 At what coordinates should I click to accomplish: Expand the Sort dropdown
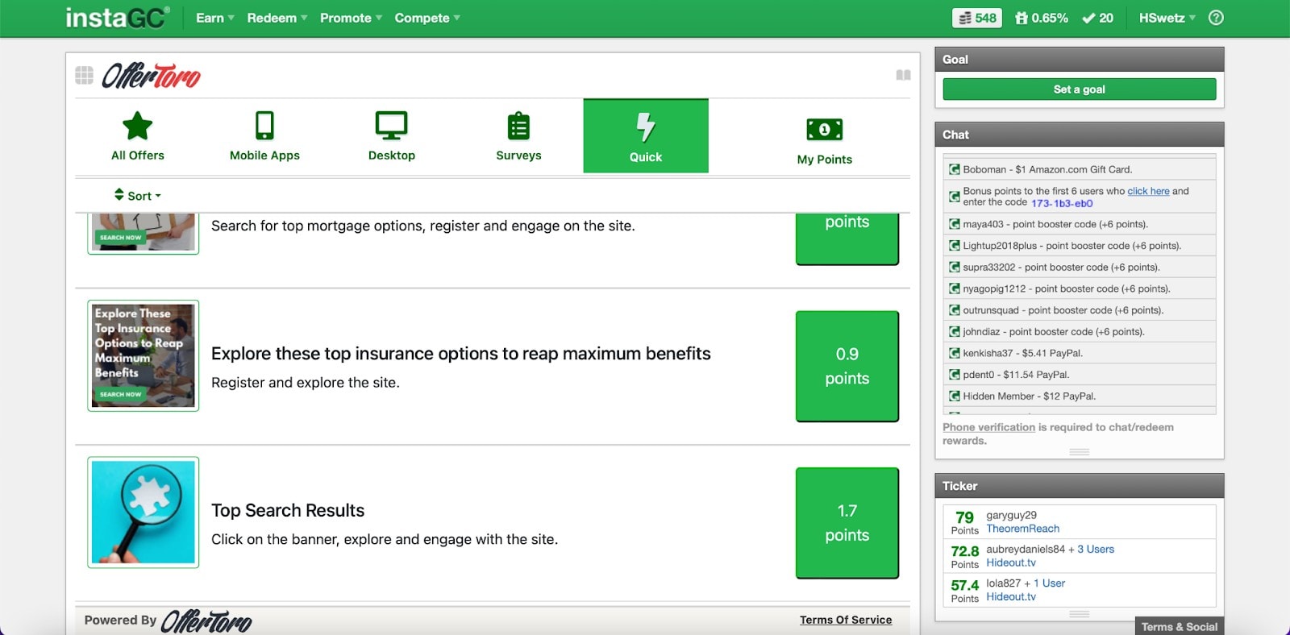point(138,195)
